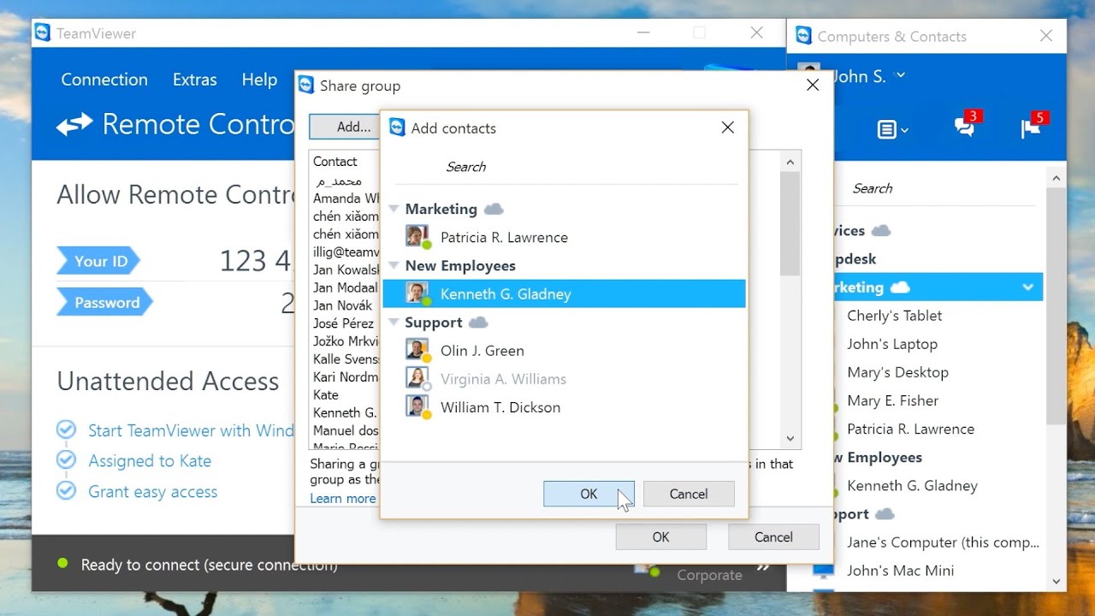This screenshot has width=1095, height=616.
Task: Open the Assigned to Kate link
Action: pos(150,461)
